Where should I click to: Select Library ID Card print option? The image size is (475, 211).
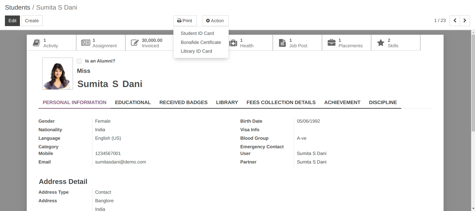(196, 51)
